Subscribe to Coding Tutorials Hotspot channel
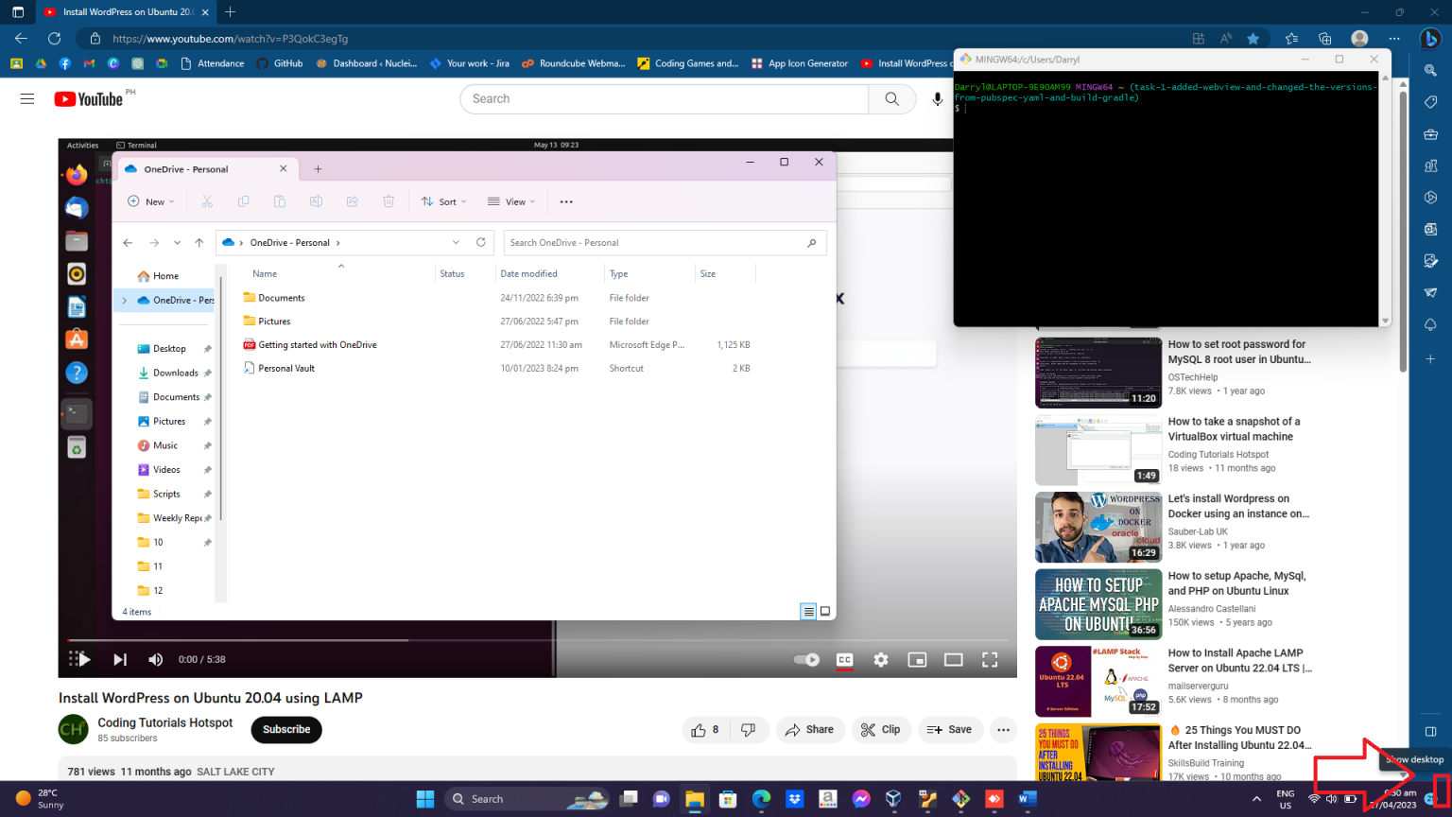1452x817 pixels. 286,730
